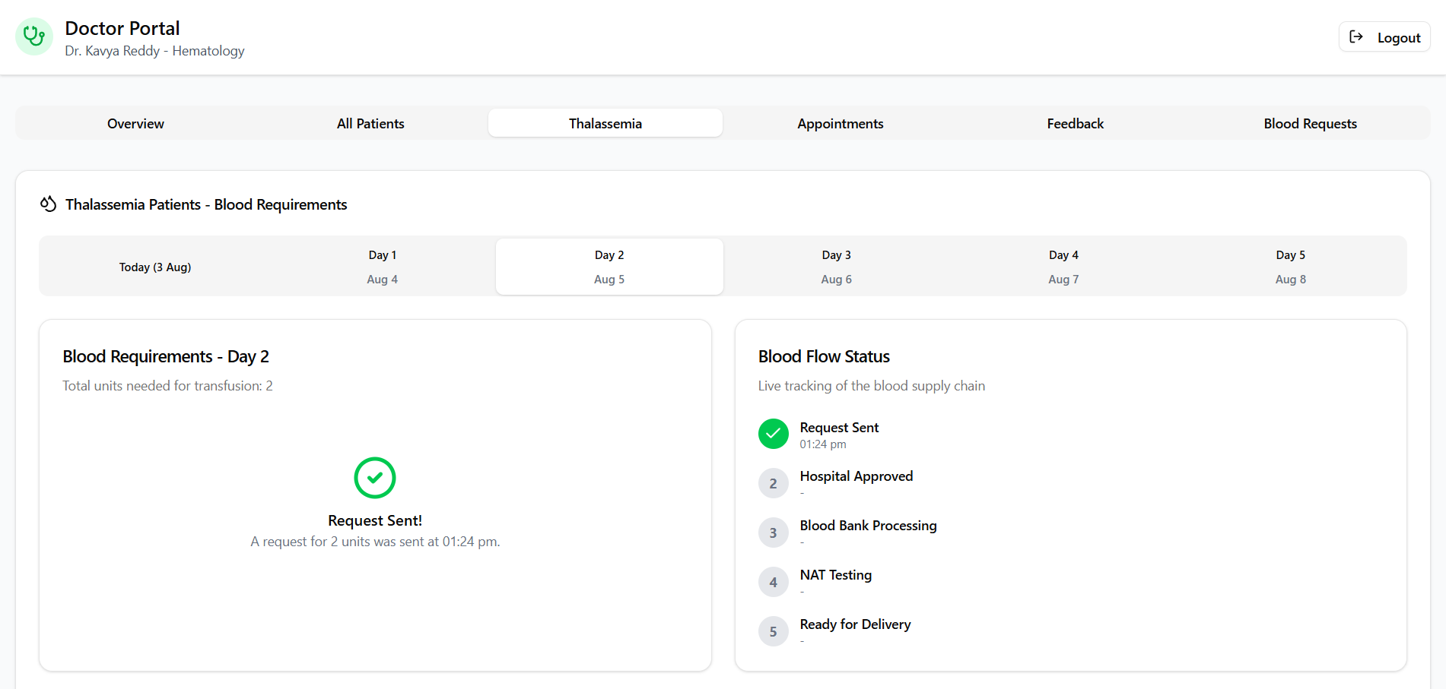Click step 4 circle for NAT Testing

click(774, 582)
